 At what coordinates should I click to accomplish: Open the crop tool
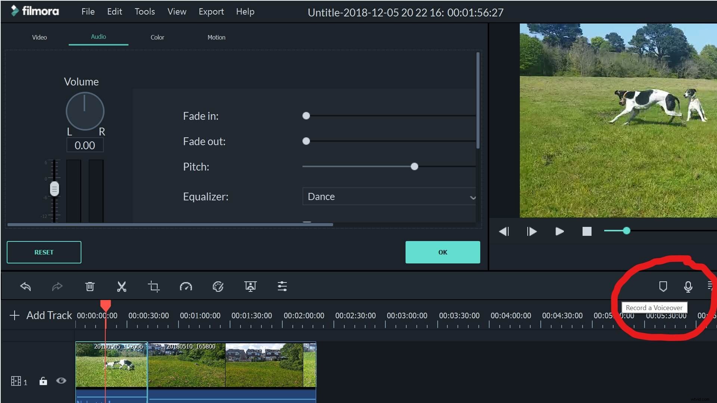(x=154, y=287)
